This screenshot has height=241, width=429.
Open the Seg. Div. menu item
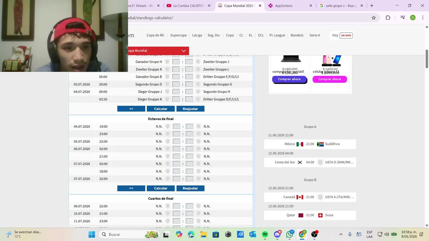(x=214, y=35)
